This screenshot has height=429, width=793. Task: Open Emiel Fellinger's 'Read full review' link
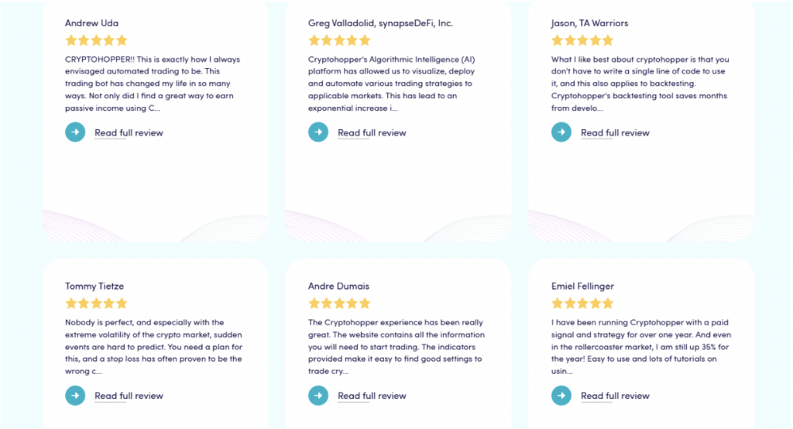tap(615, 396)
